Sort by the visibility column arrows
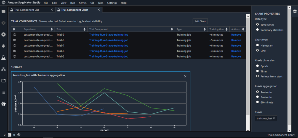 14,29
